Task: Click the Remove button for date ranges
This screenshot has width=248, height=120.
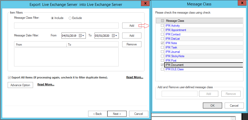Action: (x=132, y=44)
